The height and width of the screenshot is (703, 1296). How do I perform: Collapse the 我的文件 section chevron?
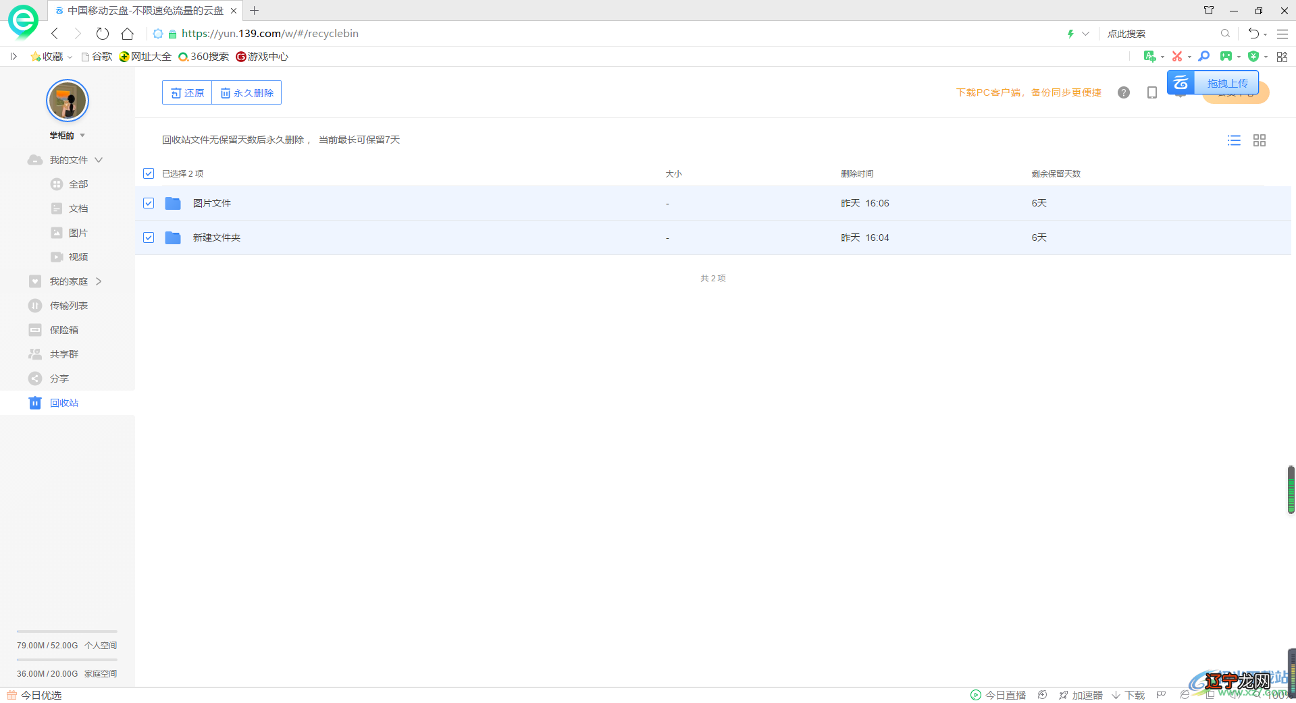coord(99,161)
